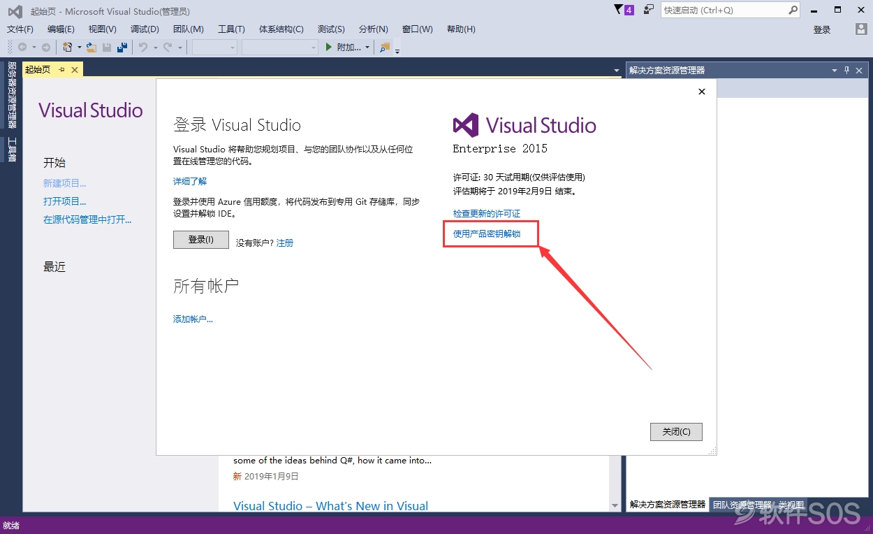Image resolution: width=873 pixels, height=534 pixels.
Task: Expand the 附加 button dropdown arrow
Action: coord(367,48)
